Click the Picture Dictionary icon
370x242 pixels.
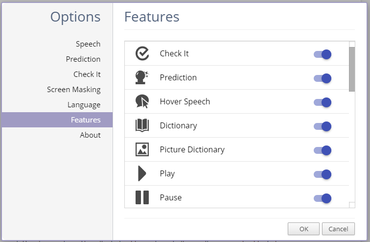142,149
